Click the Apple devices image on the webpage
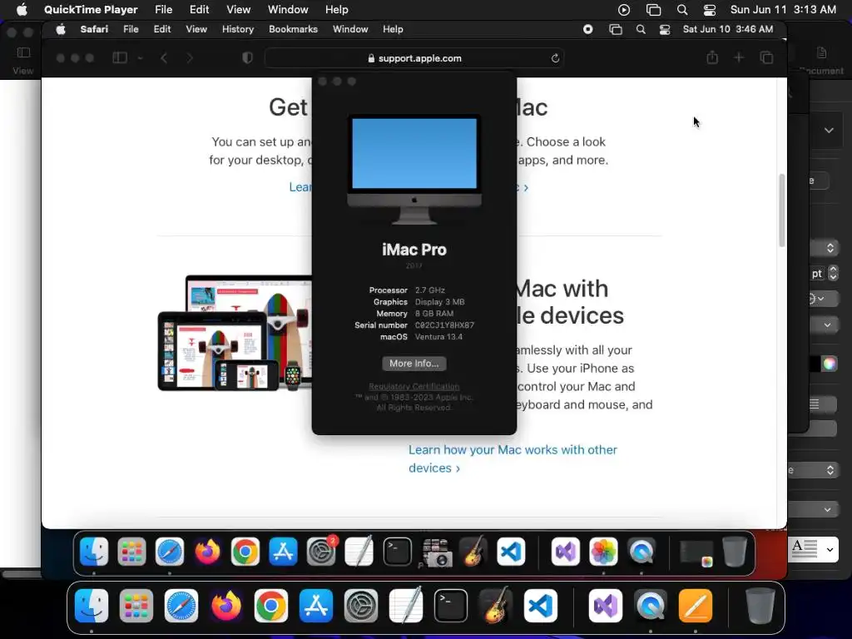Viewport: 852px width, 639px height. coord(235,333)
